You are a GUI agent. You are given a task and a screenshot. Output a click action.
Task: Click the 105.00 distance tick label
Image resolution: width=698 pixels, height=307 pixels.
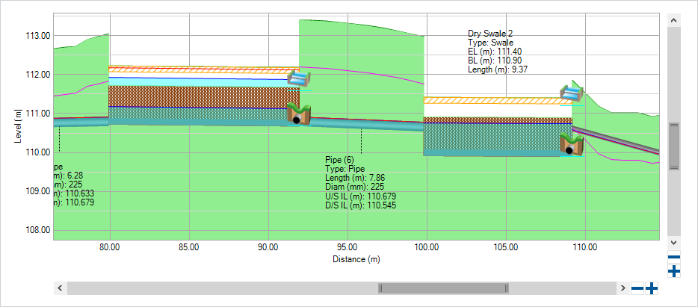click(x=506, y=247)
